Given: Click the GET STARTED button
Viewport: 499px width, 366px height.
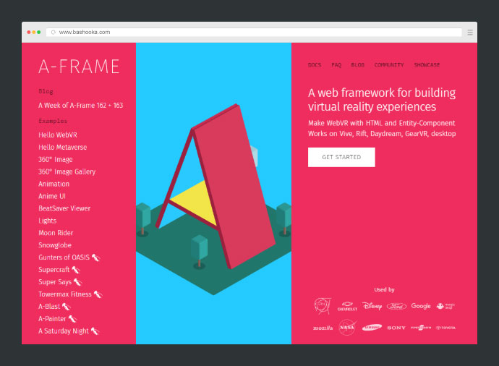Looking at the screenshot, I should click(341, 157).
